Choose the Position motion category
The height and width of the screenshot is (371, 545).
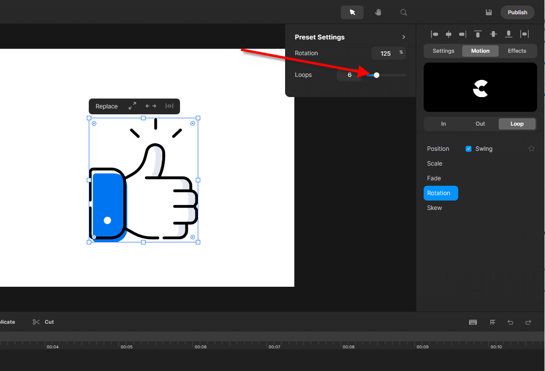pyautogui.click(x=438, y=149)
